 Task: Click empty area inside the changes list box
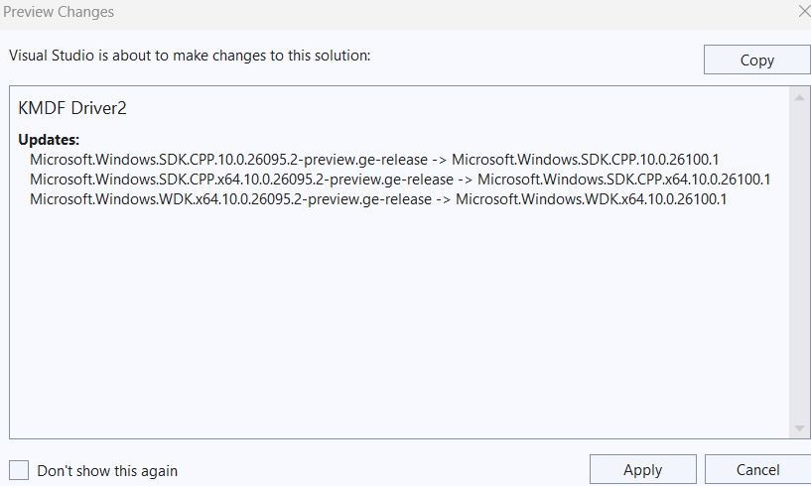397,327
